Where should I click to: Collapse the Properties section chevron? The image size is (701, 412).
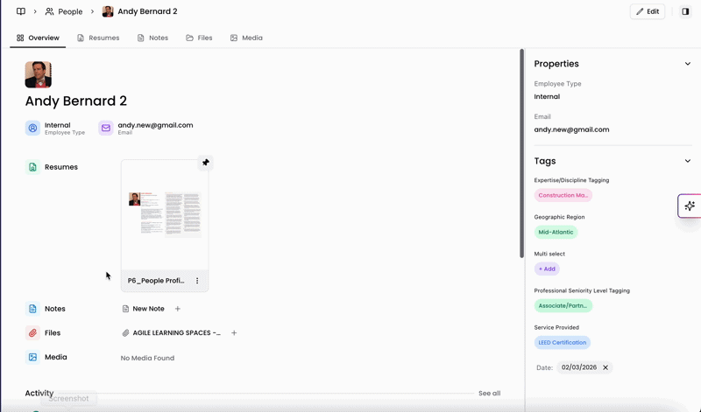pos(688,64)
